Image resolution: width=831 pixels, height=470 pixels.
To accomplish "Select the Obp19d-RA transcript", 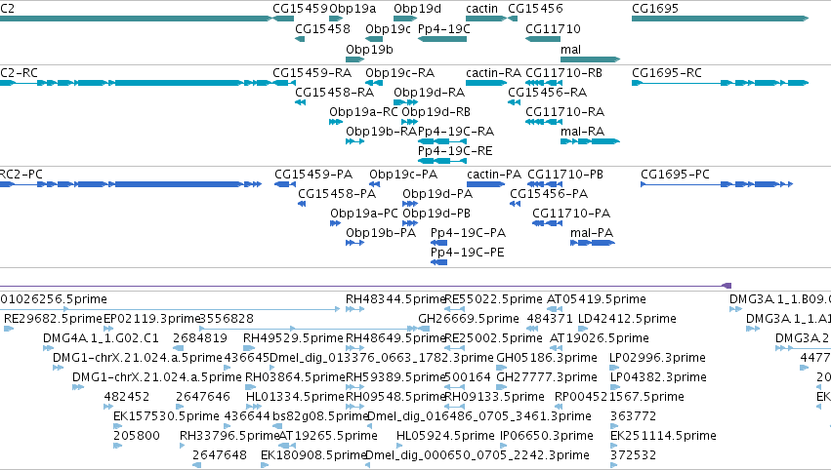I will (x=405, y=102).
